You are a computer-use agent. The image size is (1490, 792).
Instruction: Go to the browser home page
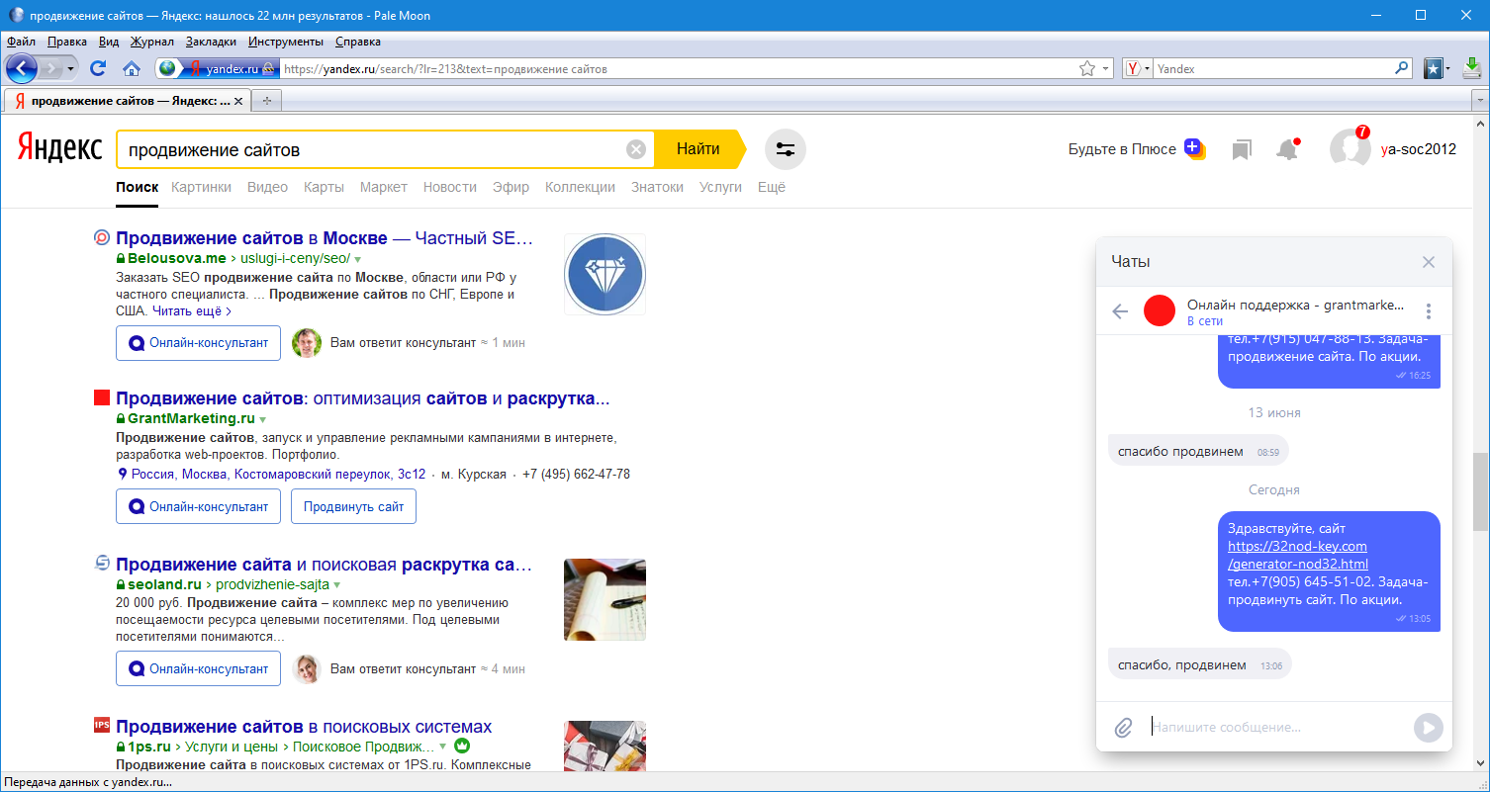tap(131, 68)
